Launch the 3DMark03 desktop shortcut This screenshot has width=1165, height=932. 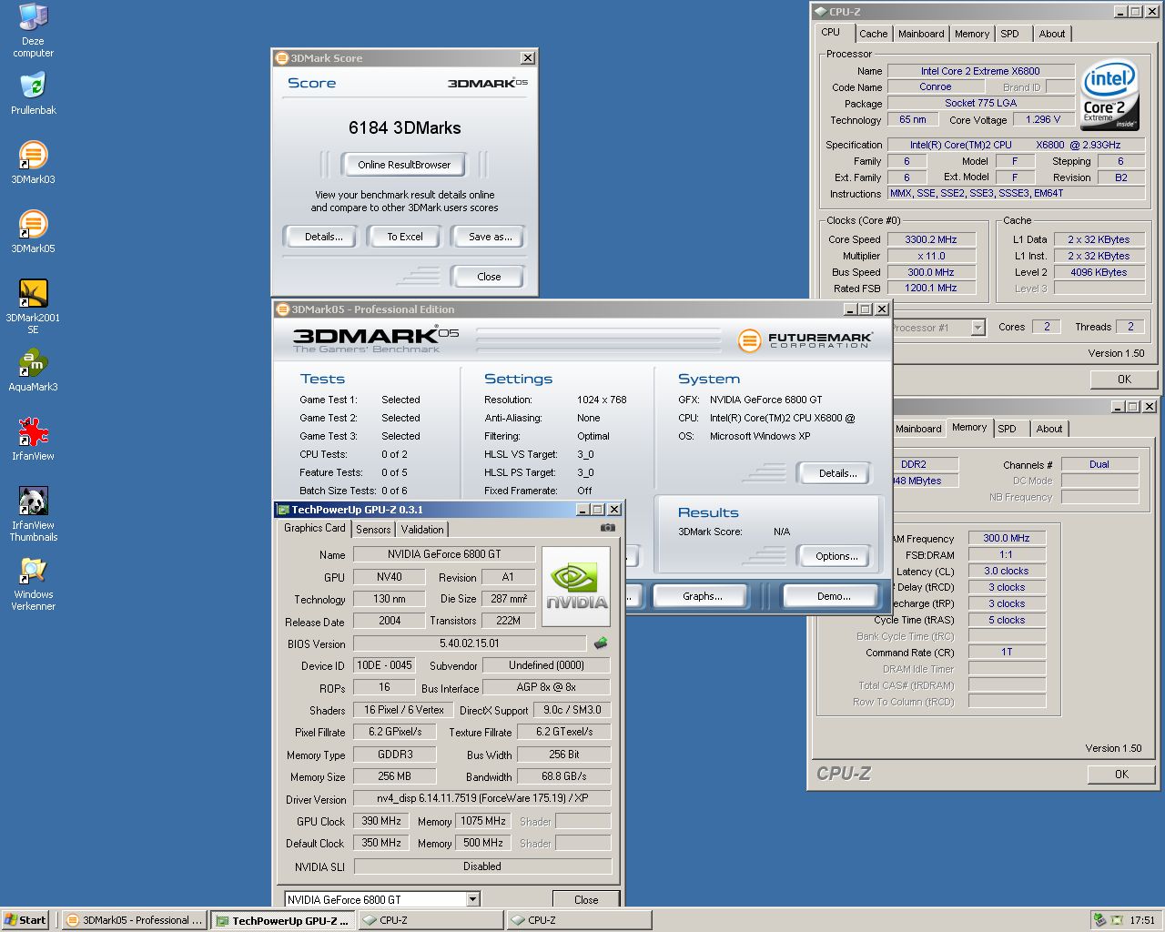pos(33,163)
